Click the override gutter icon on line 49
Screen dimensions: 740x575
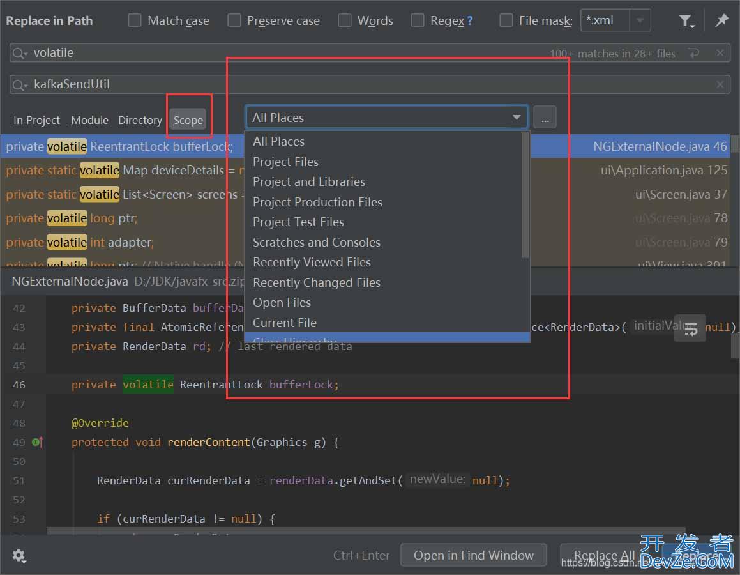tap(37, 442)
